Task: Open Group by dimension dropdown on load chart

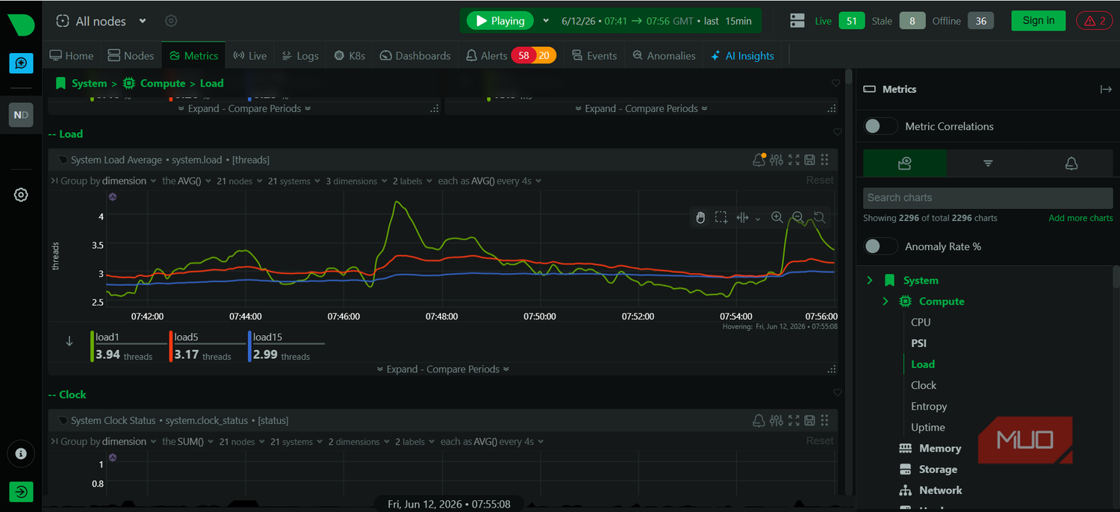Action: tap(108, 181)
